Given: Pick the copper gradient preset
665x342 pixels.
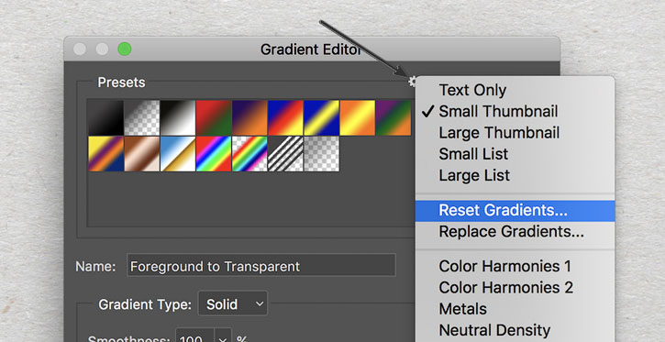Looking at the screenshot, I should tap(141, 153).
